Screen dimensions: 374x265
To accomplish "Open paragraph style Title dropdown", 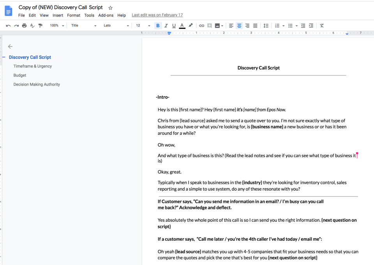I will (83, 26).
